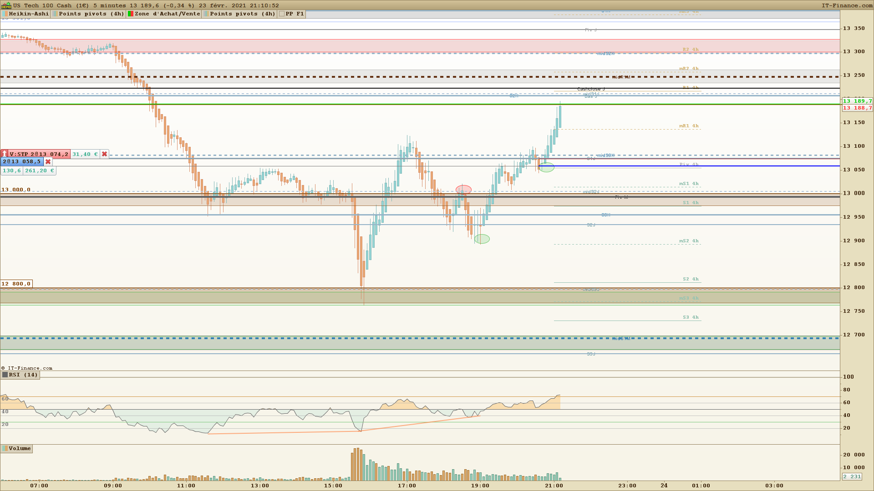Select the blue 2@13 058,5 position label
874x491 pixels.
click(21, 162)
